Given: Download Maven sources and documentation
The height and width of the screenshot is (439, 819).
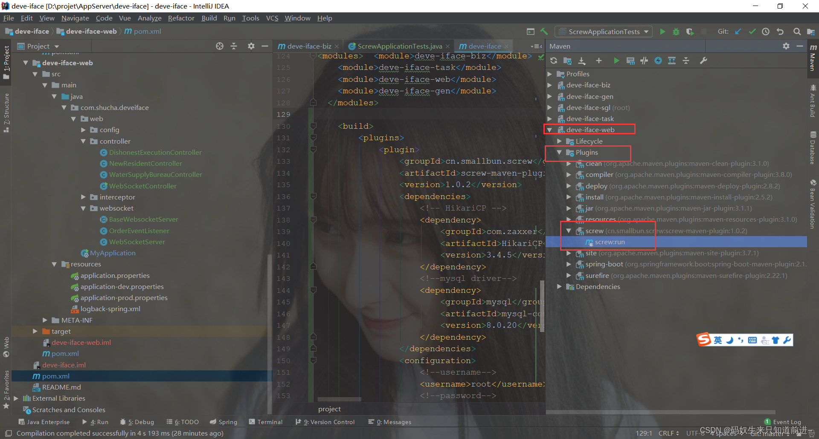Looking at the screenshot, I should tap(582, 61).
